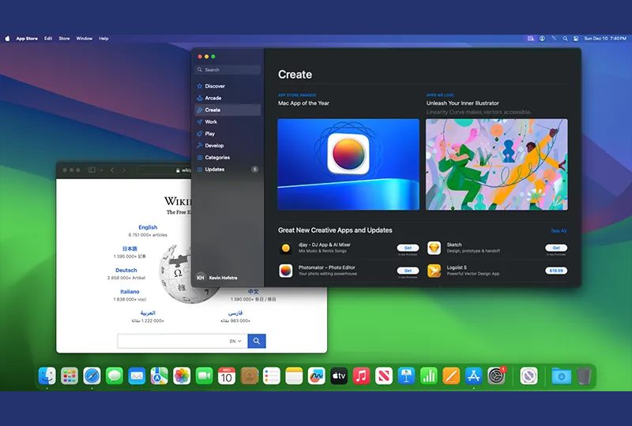
Task: Toggle Safari sidebar button
Action: click(92, 170)
